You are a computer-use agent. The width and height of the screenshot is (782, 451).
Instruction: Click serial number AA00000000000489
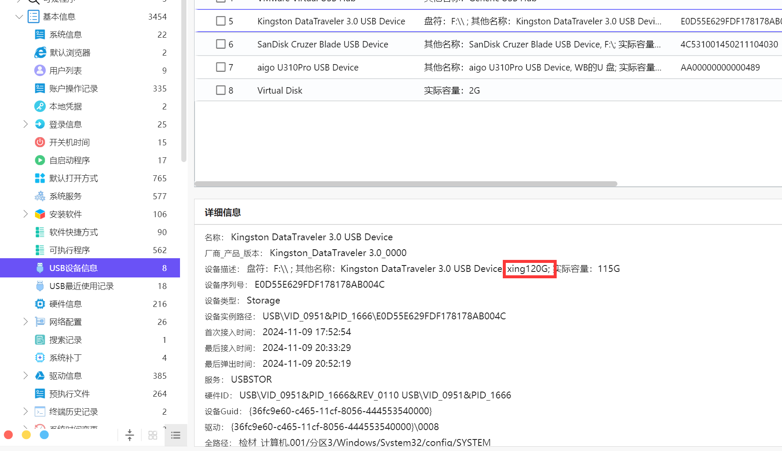pyautogui.click(x=720, y=67)
